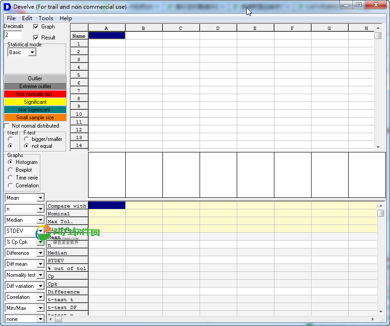Open the File menu

point(11,18)
